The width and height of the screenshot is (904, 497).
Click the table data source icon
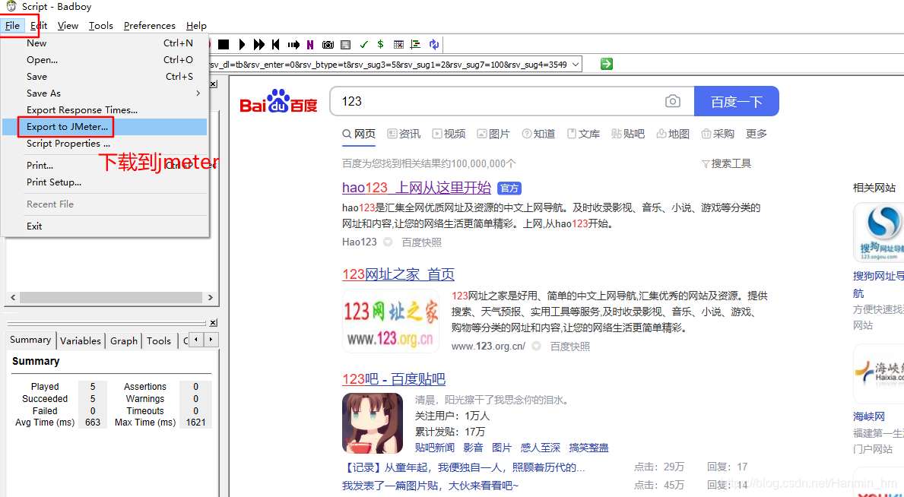click(x=398, y=44)
